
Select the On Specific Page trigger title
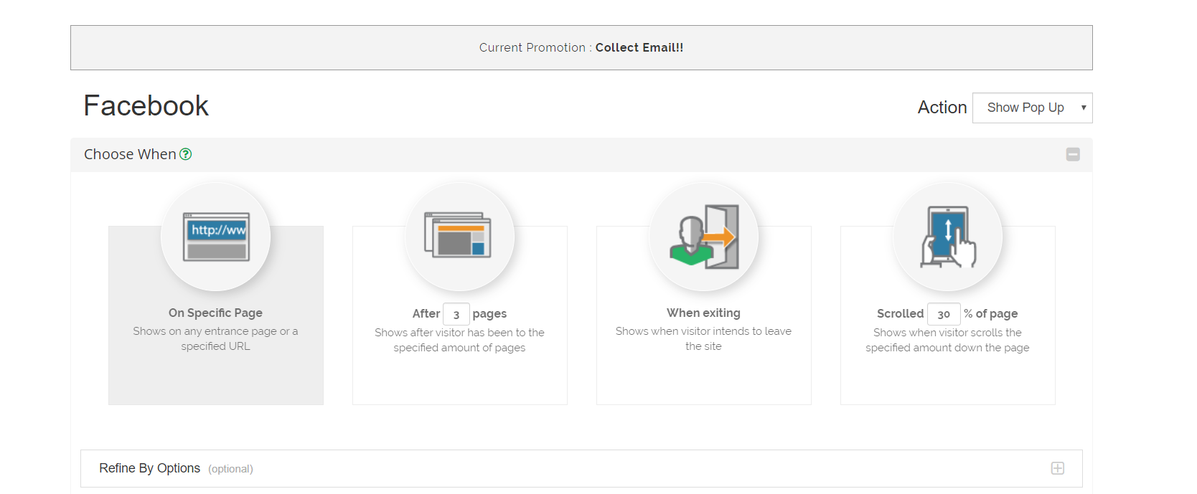click(x=215, y=313)
